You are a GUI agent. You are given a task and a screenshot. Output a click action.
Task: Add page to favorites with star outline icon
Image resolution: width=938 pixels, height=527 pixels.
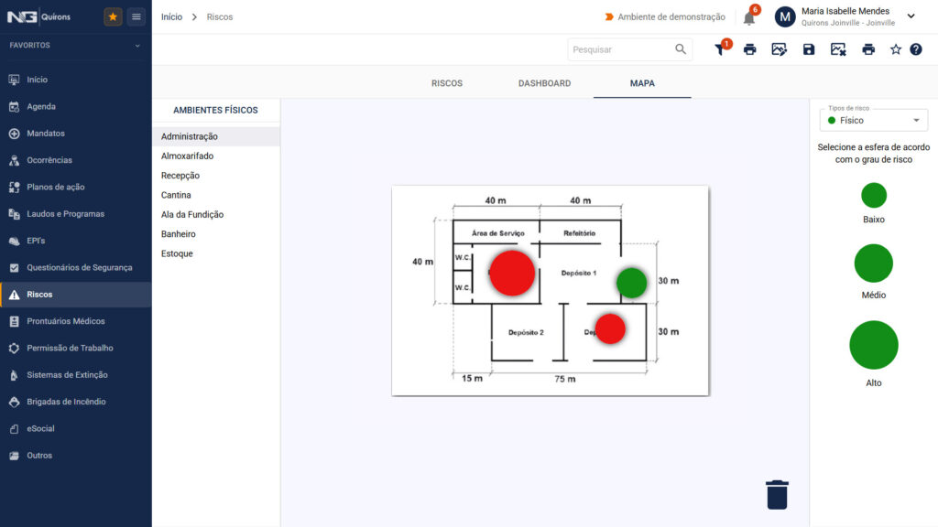[896, 49]
